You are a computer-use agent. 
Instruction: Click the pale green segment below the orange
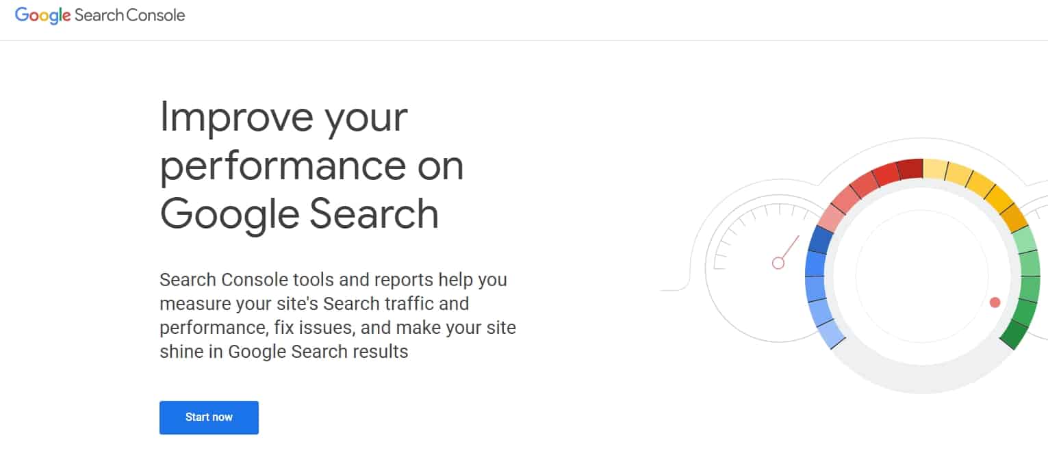(1025, 240)
